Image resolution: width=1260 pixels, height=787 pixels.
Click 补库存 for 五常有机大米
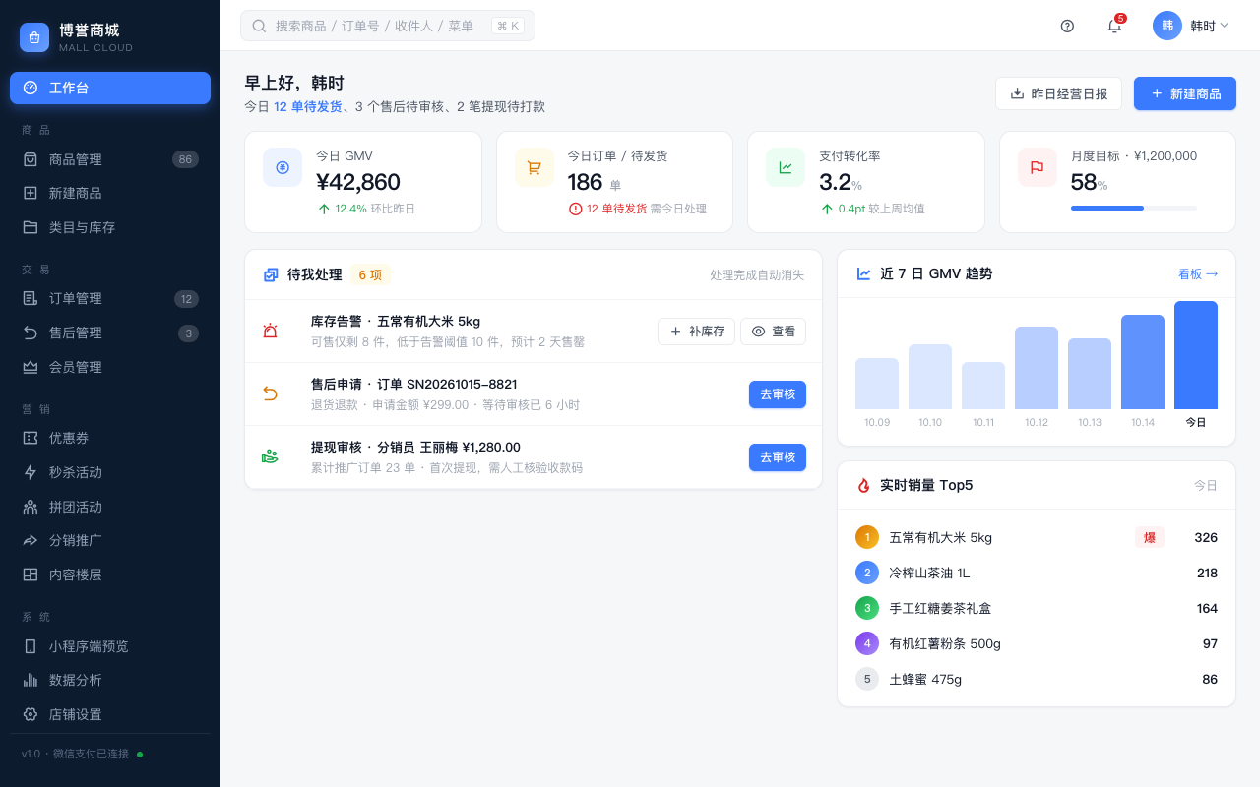697,332
